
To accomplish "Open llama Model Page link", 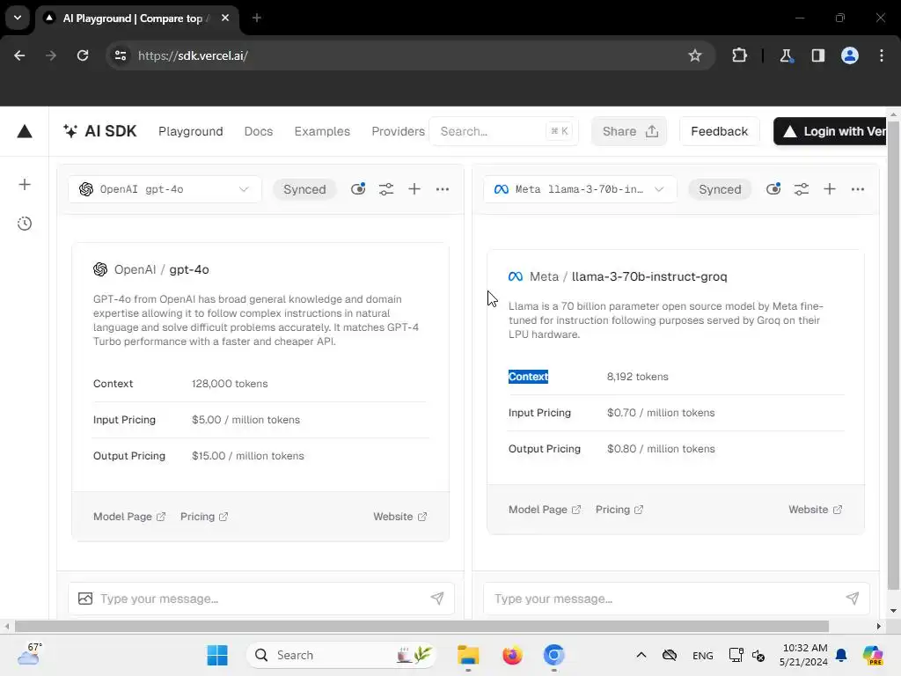I will pyautogui.click(x=545, y=510).
